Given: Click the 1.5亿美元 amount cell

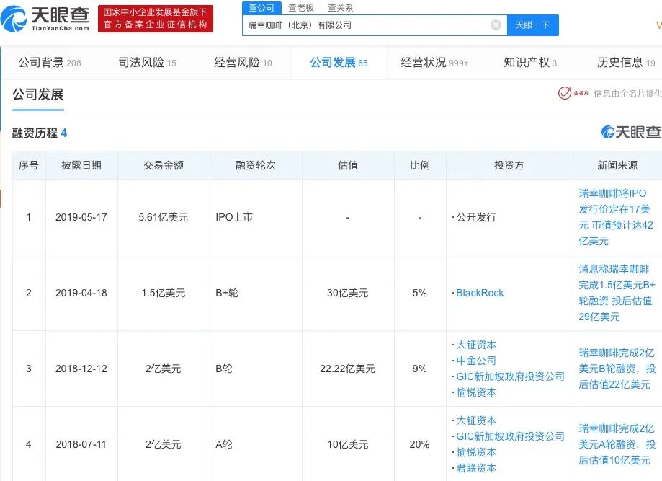Looking at the screenshot, I should 163,293.
